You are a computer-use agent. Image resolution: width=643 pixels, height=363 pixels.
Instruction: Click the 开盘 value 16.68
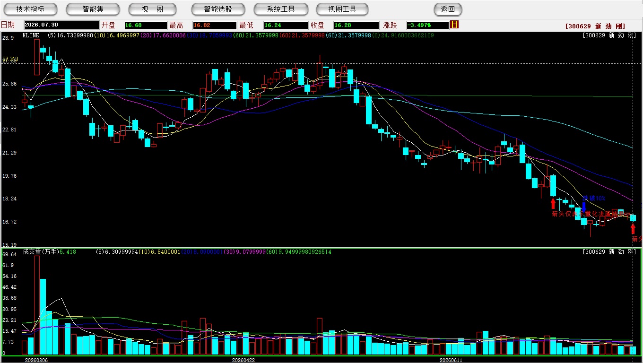coord(146,25)
